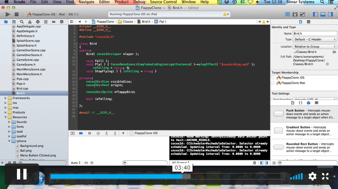Select the Standard editor layout

pos(287,15)
